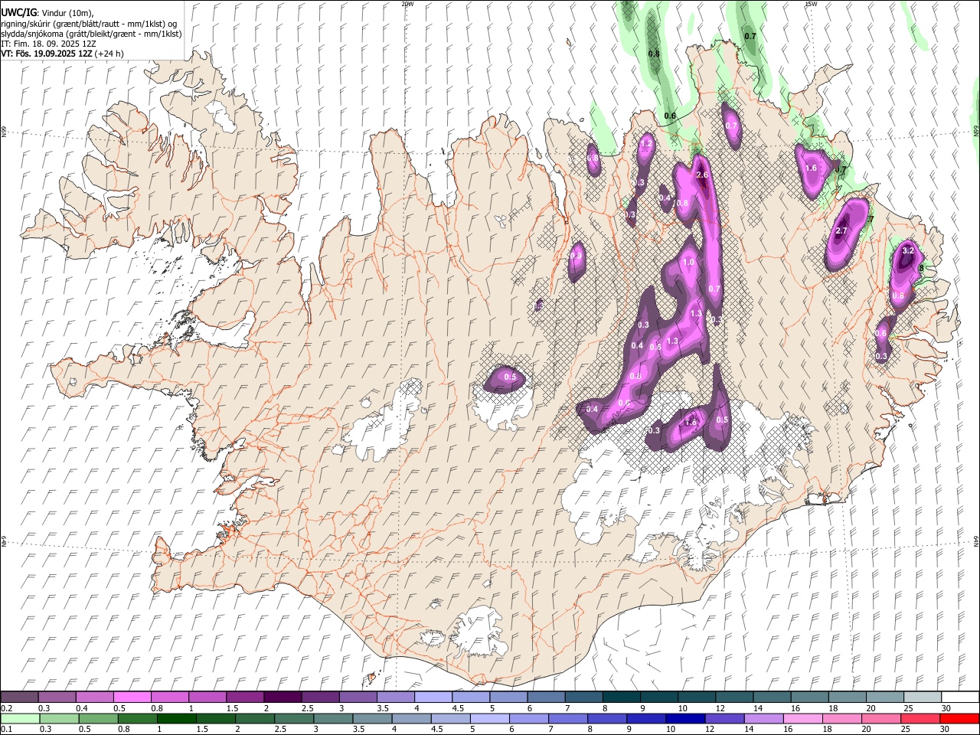Select the pale grey top-row swatch between 25 and 30

pyautogui.click(x=922, y=697)
